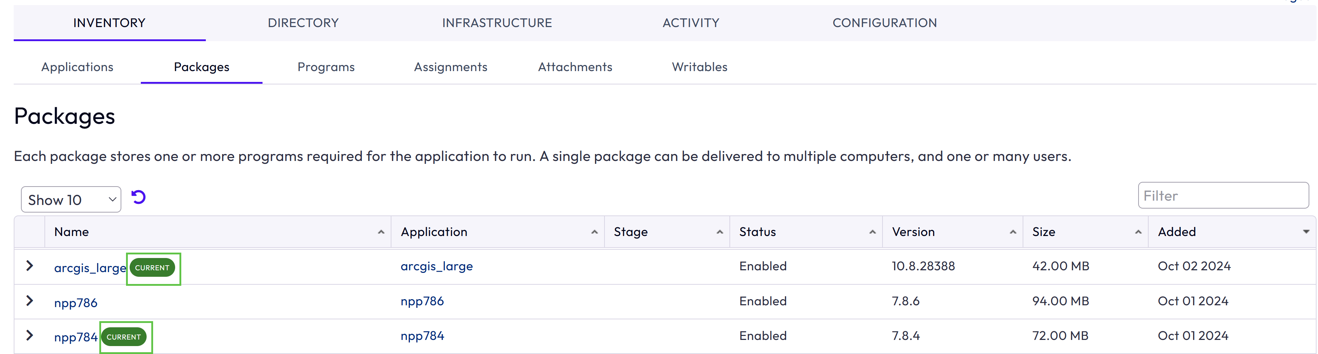Click the Filter input field
The image size is (1318, 354).
(1223, 196)
